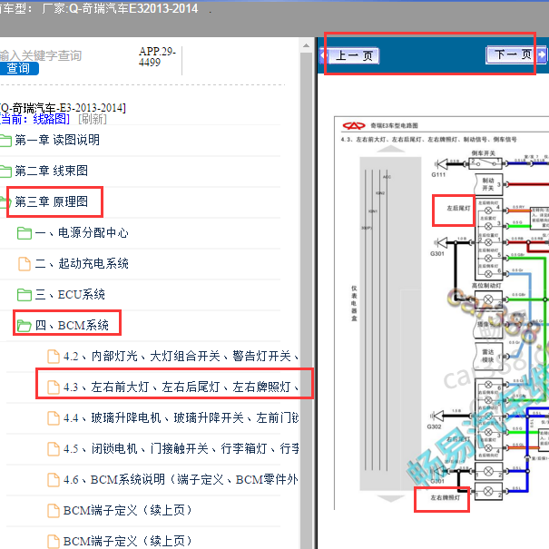Click the left panel vertical scrollbar track

(306, 300)
